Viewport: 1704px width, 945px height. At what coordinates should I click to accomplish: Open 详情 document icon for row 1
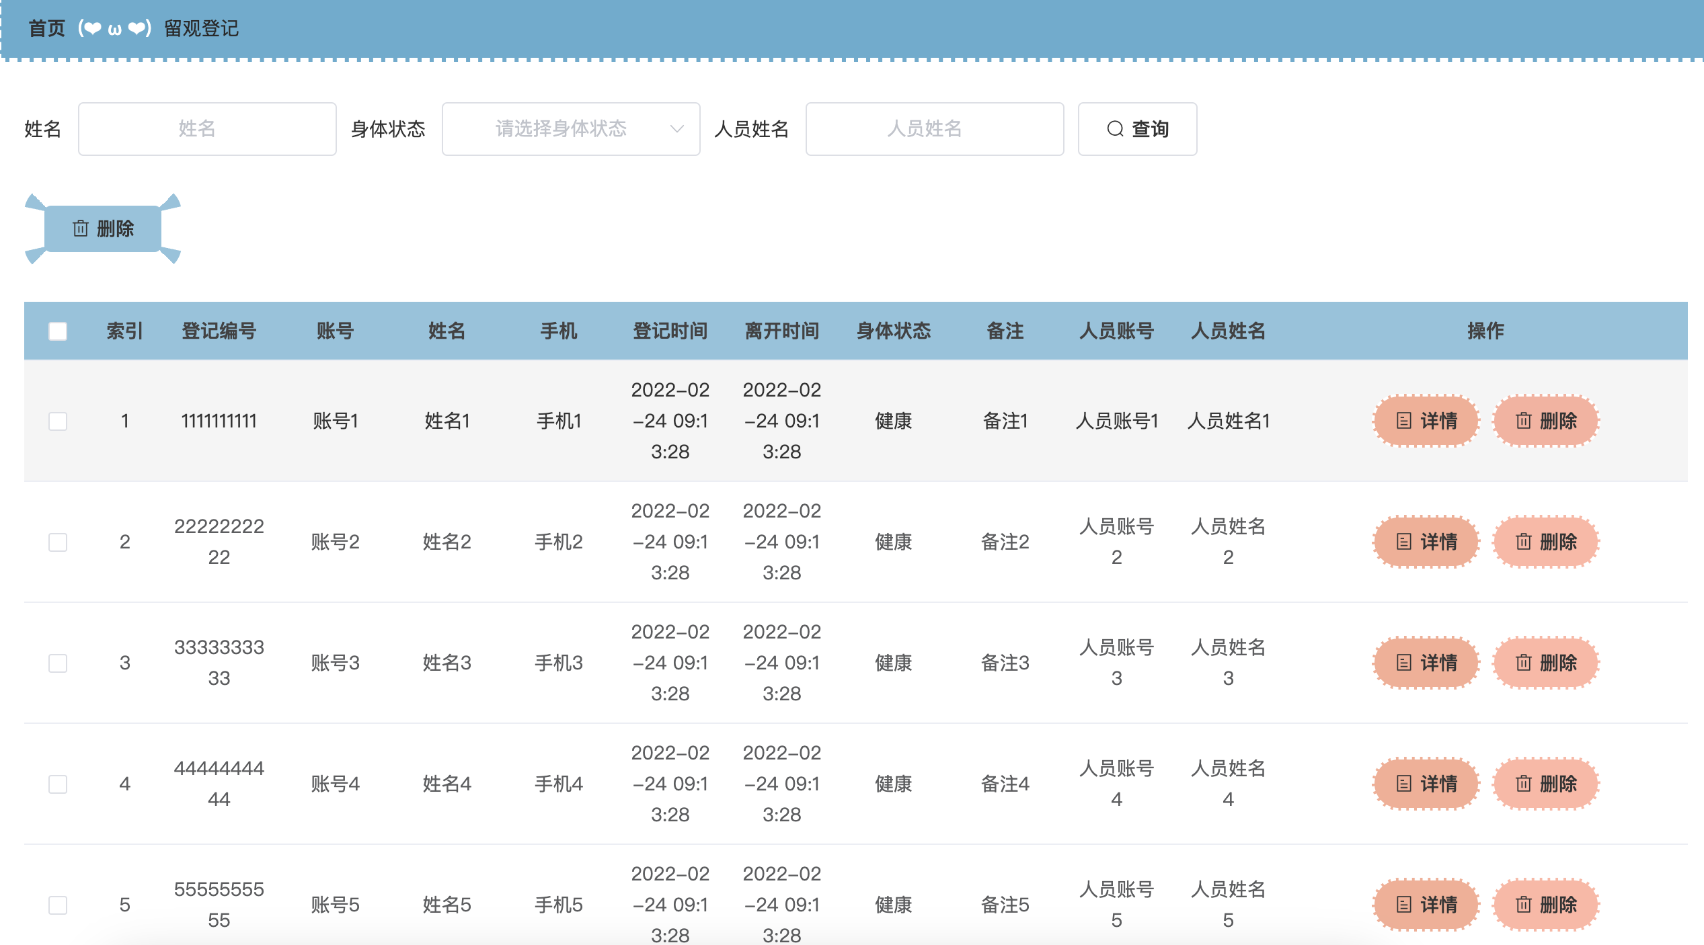(1403, 421)
